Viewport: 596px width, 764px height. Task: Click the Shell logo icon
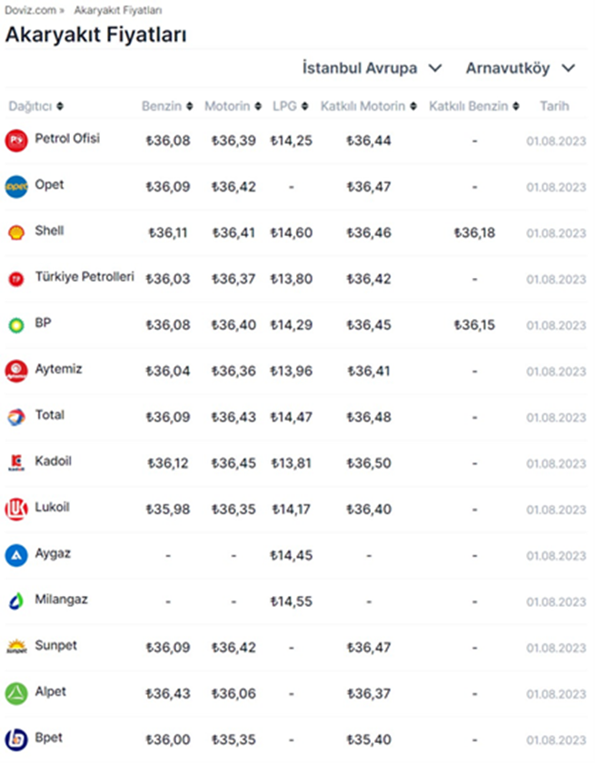click(x=16, y=232)
